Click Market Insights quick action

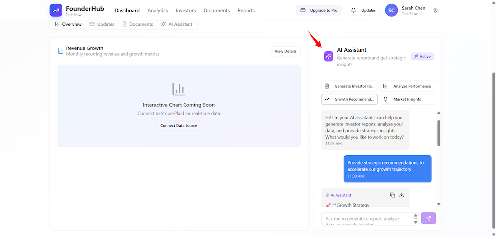[408, 99]
